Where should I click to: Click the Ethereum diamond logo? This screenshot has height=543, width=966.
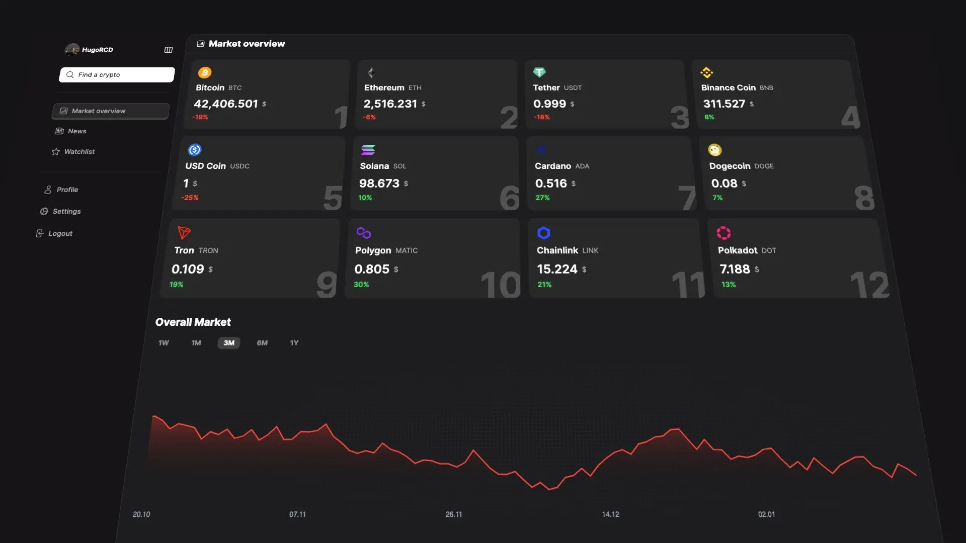371,73
